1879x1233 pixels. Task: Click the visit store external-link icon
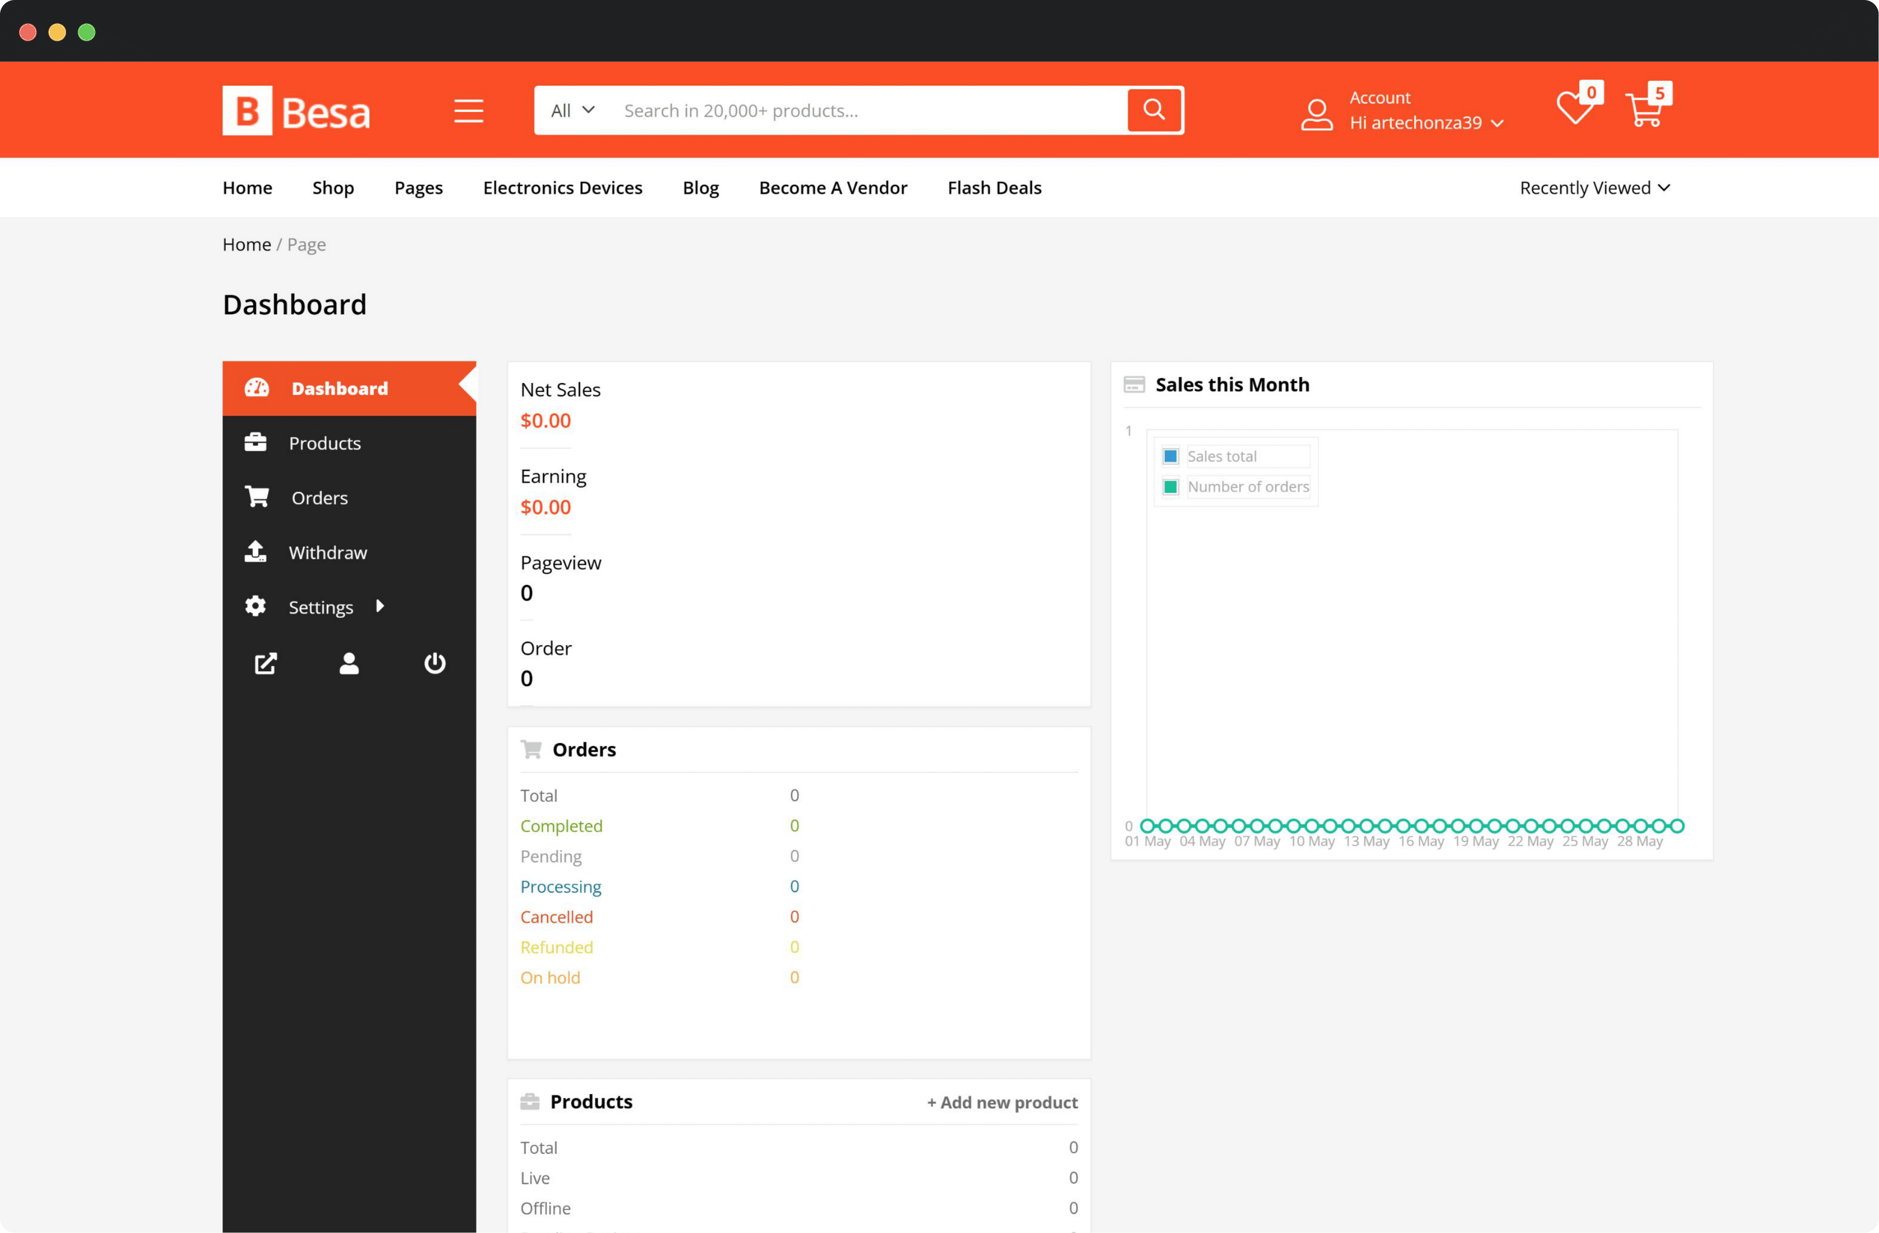pos(265,663)
